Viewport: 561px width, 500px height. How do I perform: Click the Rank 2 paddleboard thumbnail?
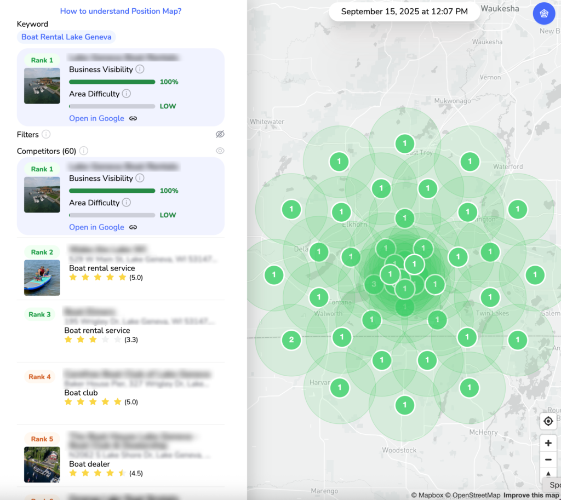coord(42,278)
